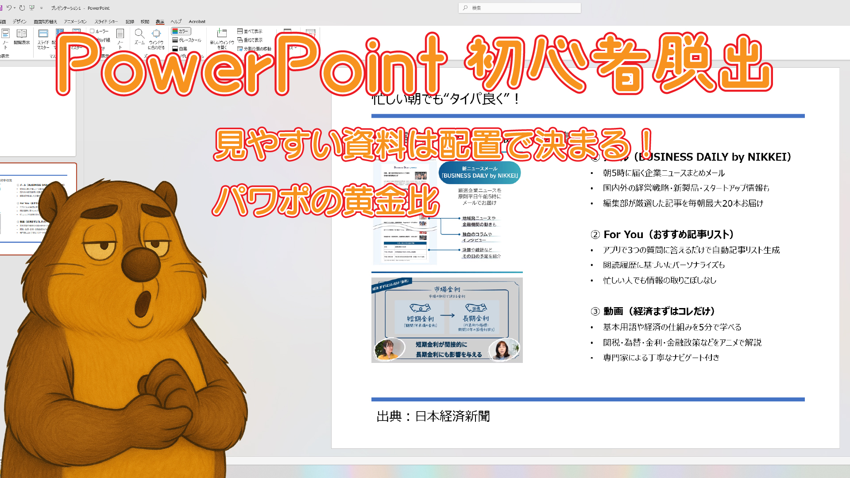Switch to 白黒 view mode
The height and width of the screenshot is (478, 850).
(x=180, y=49)
